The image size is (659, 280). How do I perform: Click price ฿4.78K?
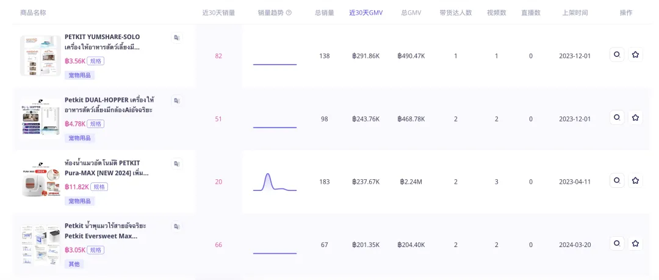75,124
